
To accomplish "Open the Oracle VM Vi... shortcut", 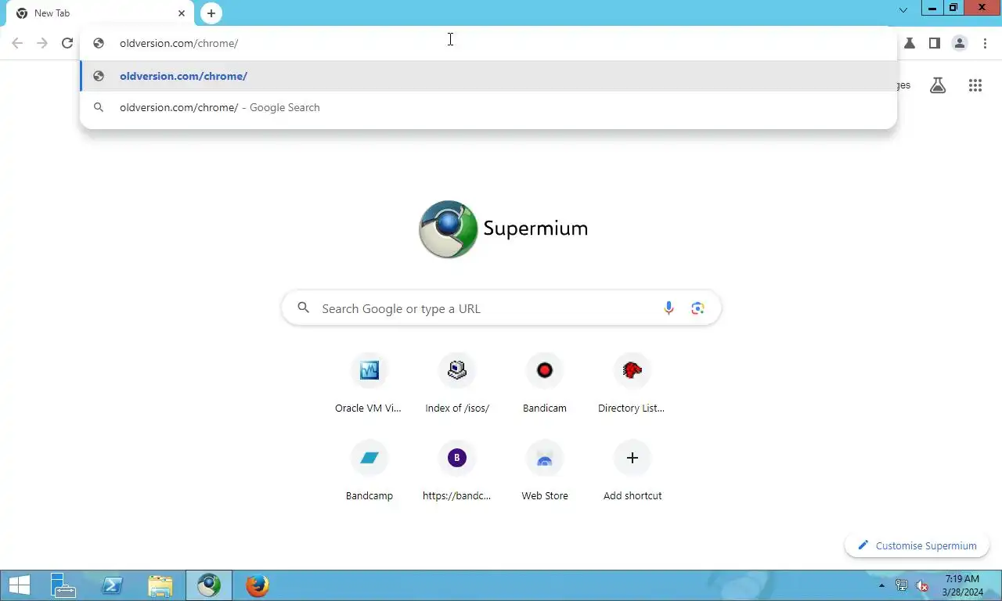I will 369,383.
